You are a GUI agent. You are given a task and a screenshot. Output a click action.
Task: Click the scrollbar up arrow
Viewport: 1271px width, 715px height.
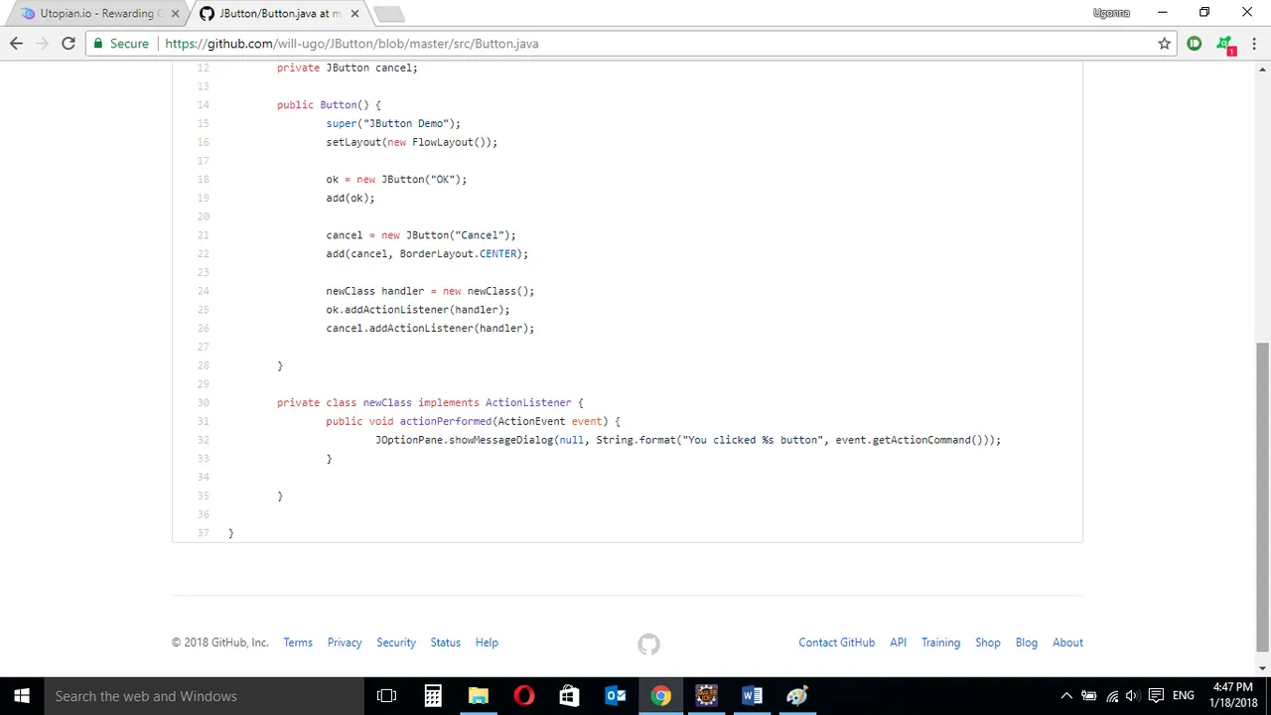pos(1262,69)
